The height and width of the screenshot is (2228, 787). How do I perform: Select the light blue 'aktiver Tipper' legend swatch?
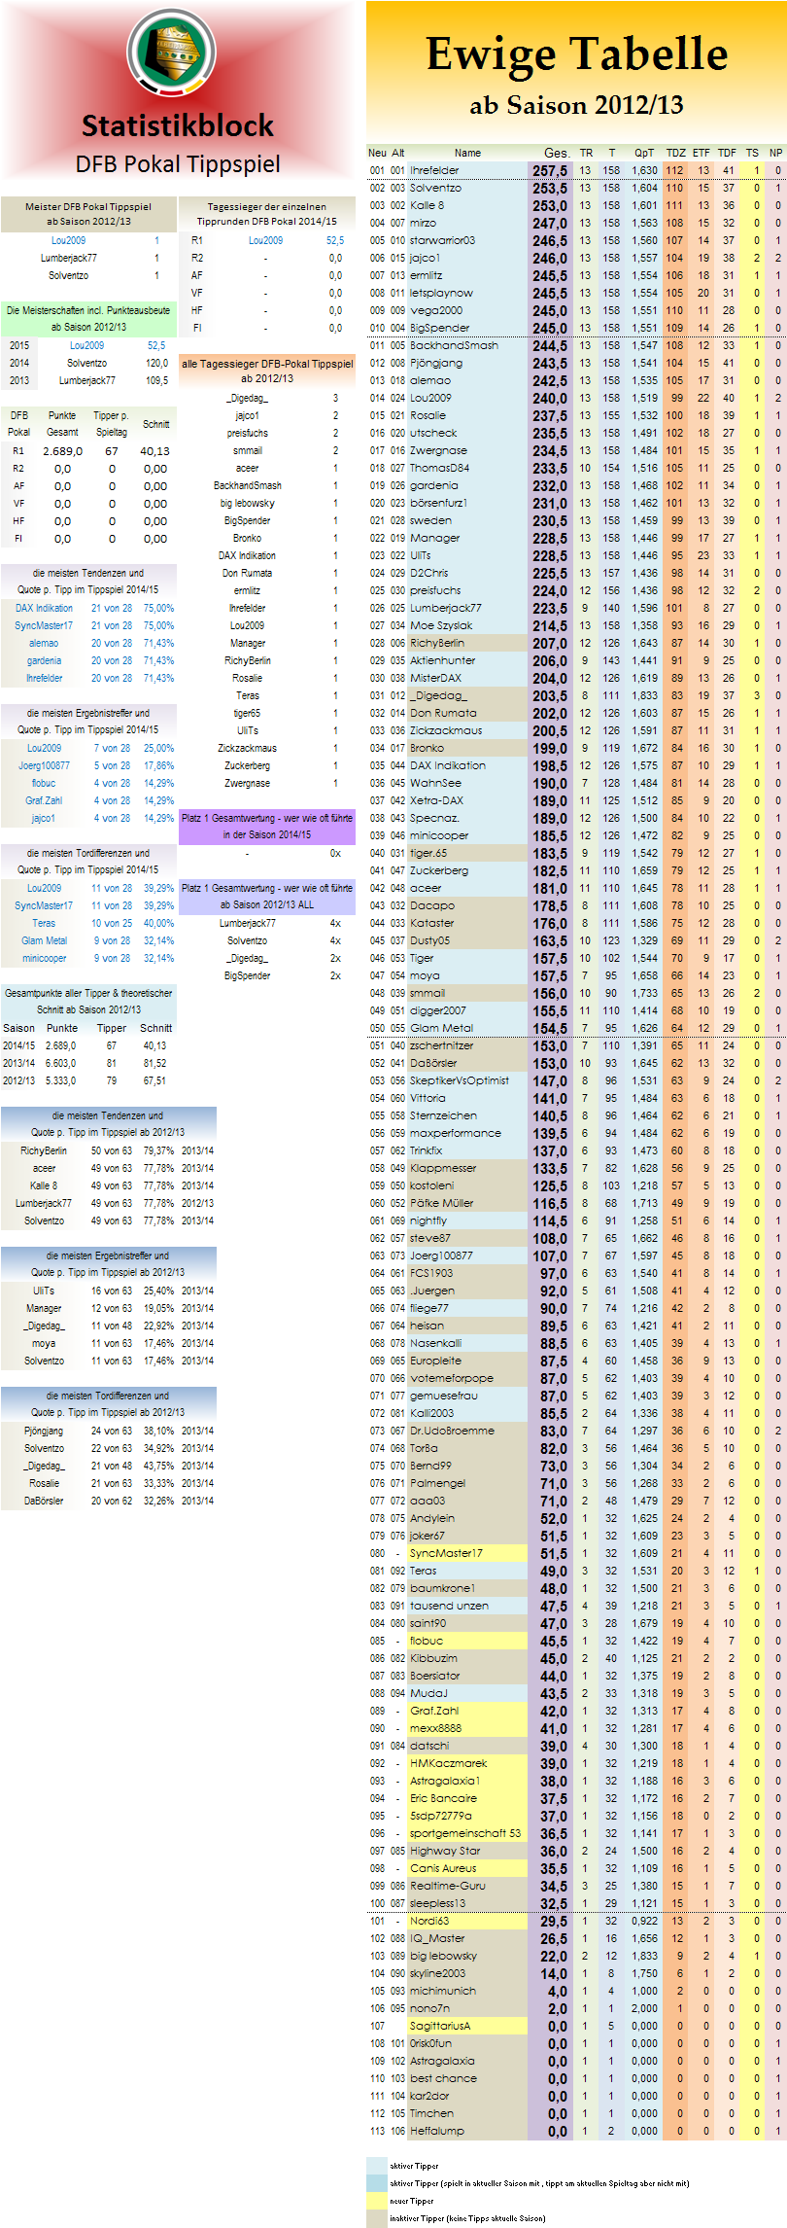point(376,2166)
